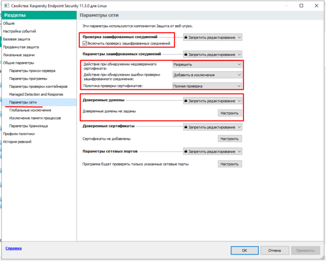Viewport: 326px width, 261px height.
Task: Click the Применить button
Action: (305, 250)
